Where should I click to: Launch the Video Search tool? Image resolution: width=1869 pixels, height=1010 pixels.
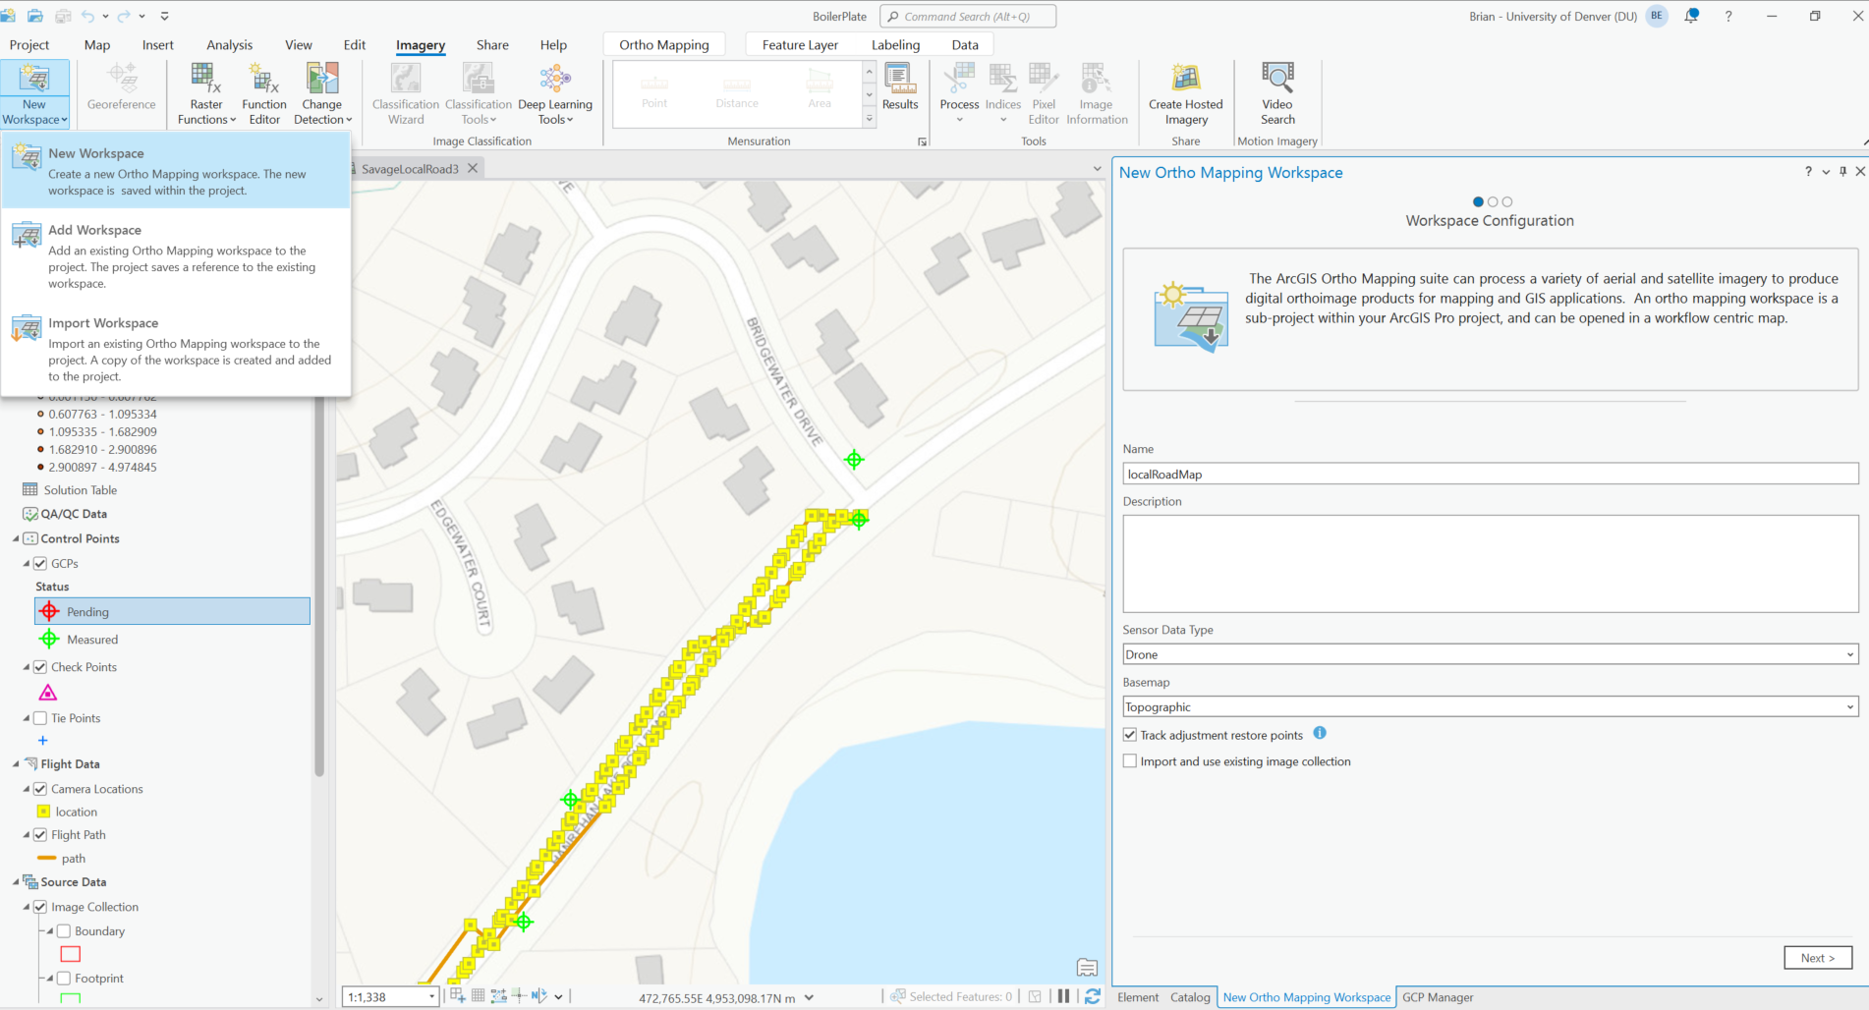pyautogui.click(x=1277, y=93)
